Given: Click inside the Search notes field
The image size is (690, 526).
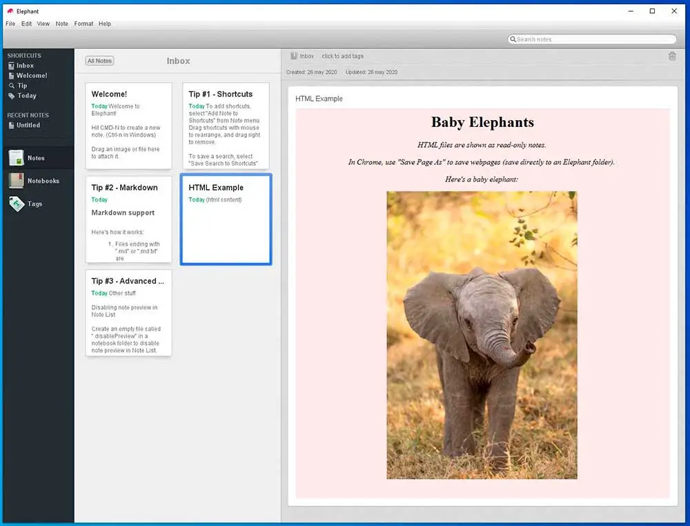Looking at the screenshot, I should point(593,39).
